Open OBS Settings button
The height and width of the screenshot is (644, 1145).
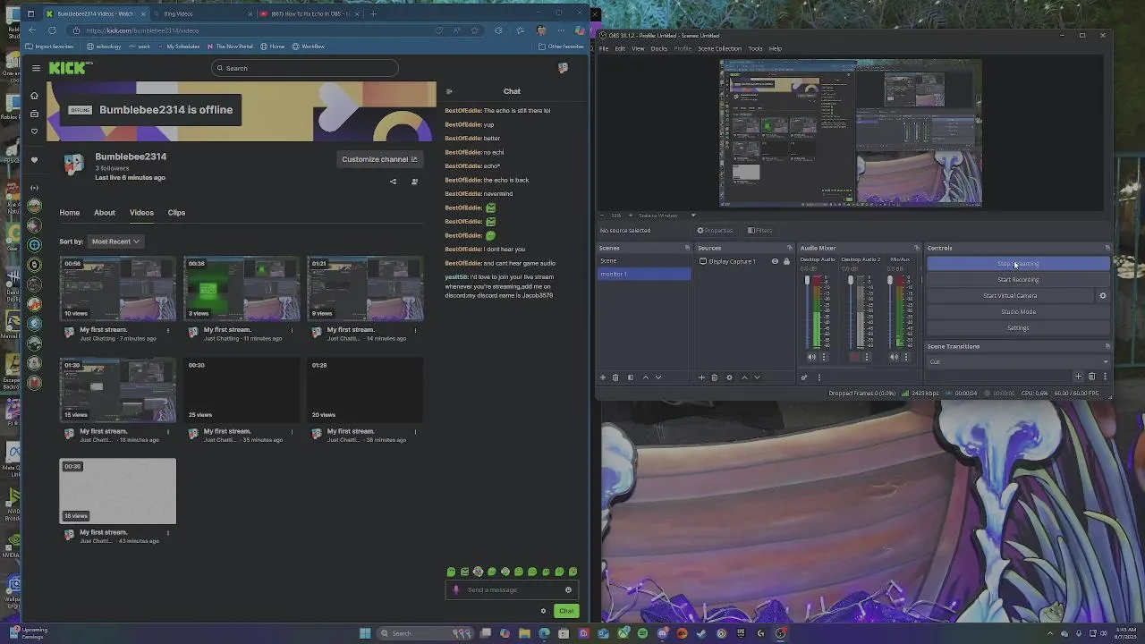coord(1018,328)
